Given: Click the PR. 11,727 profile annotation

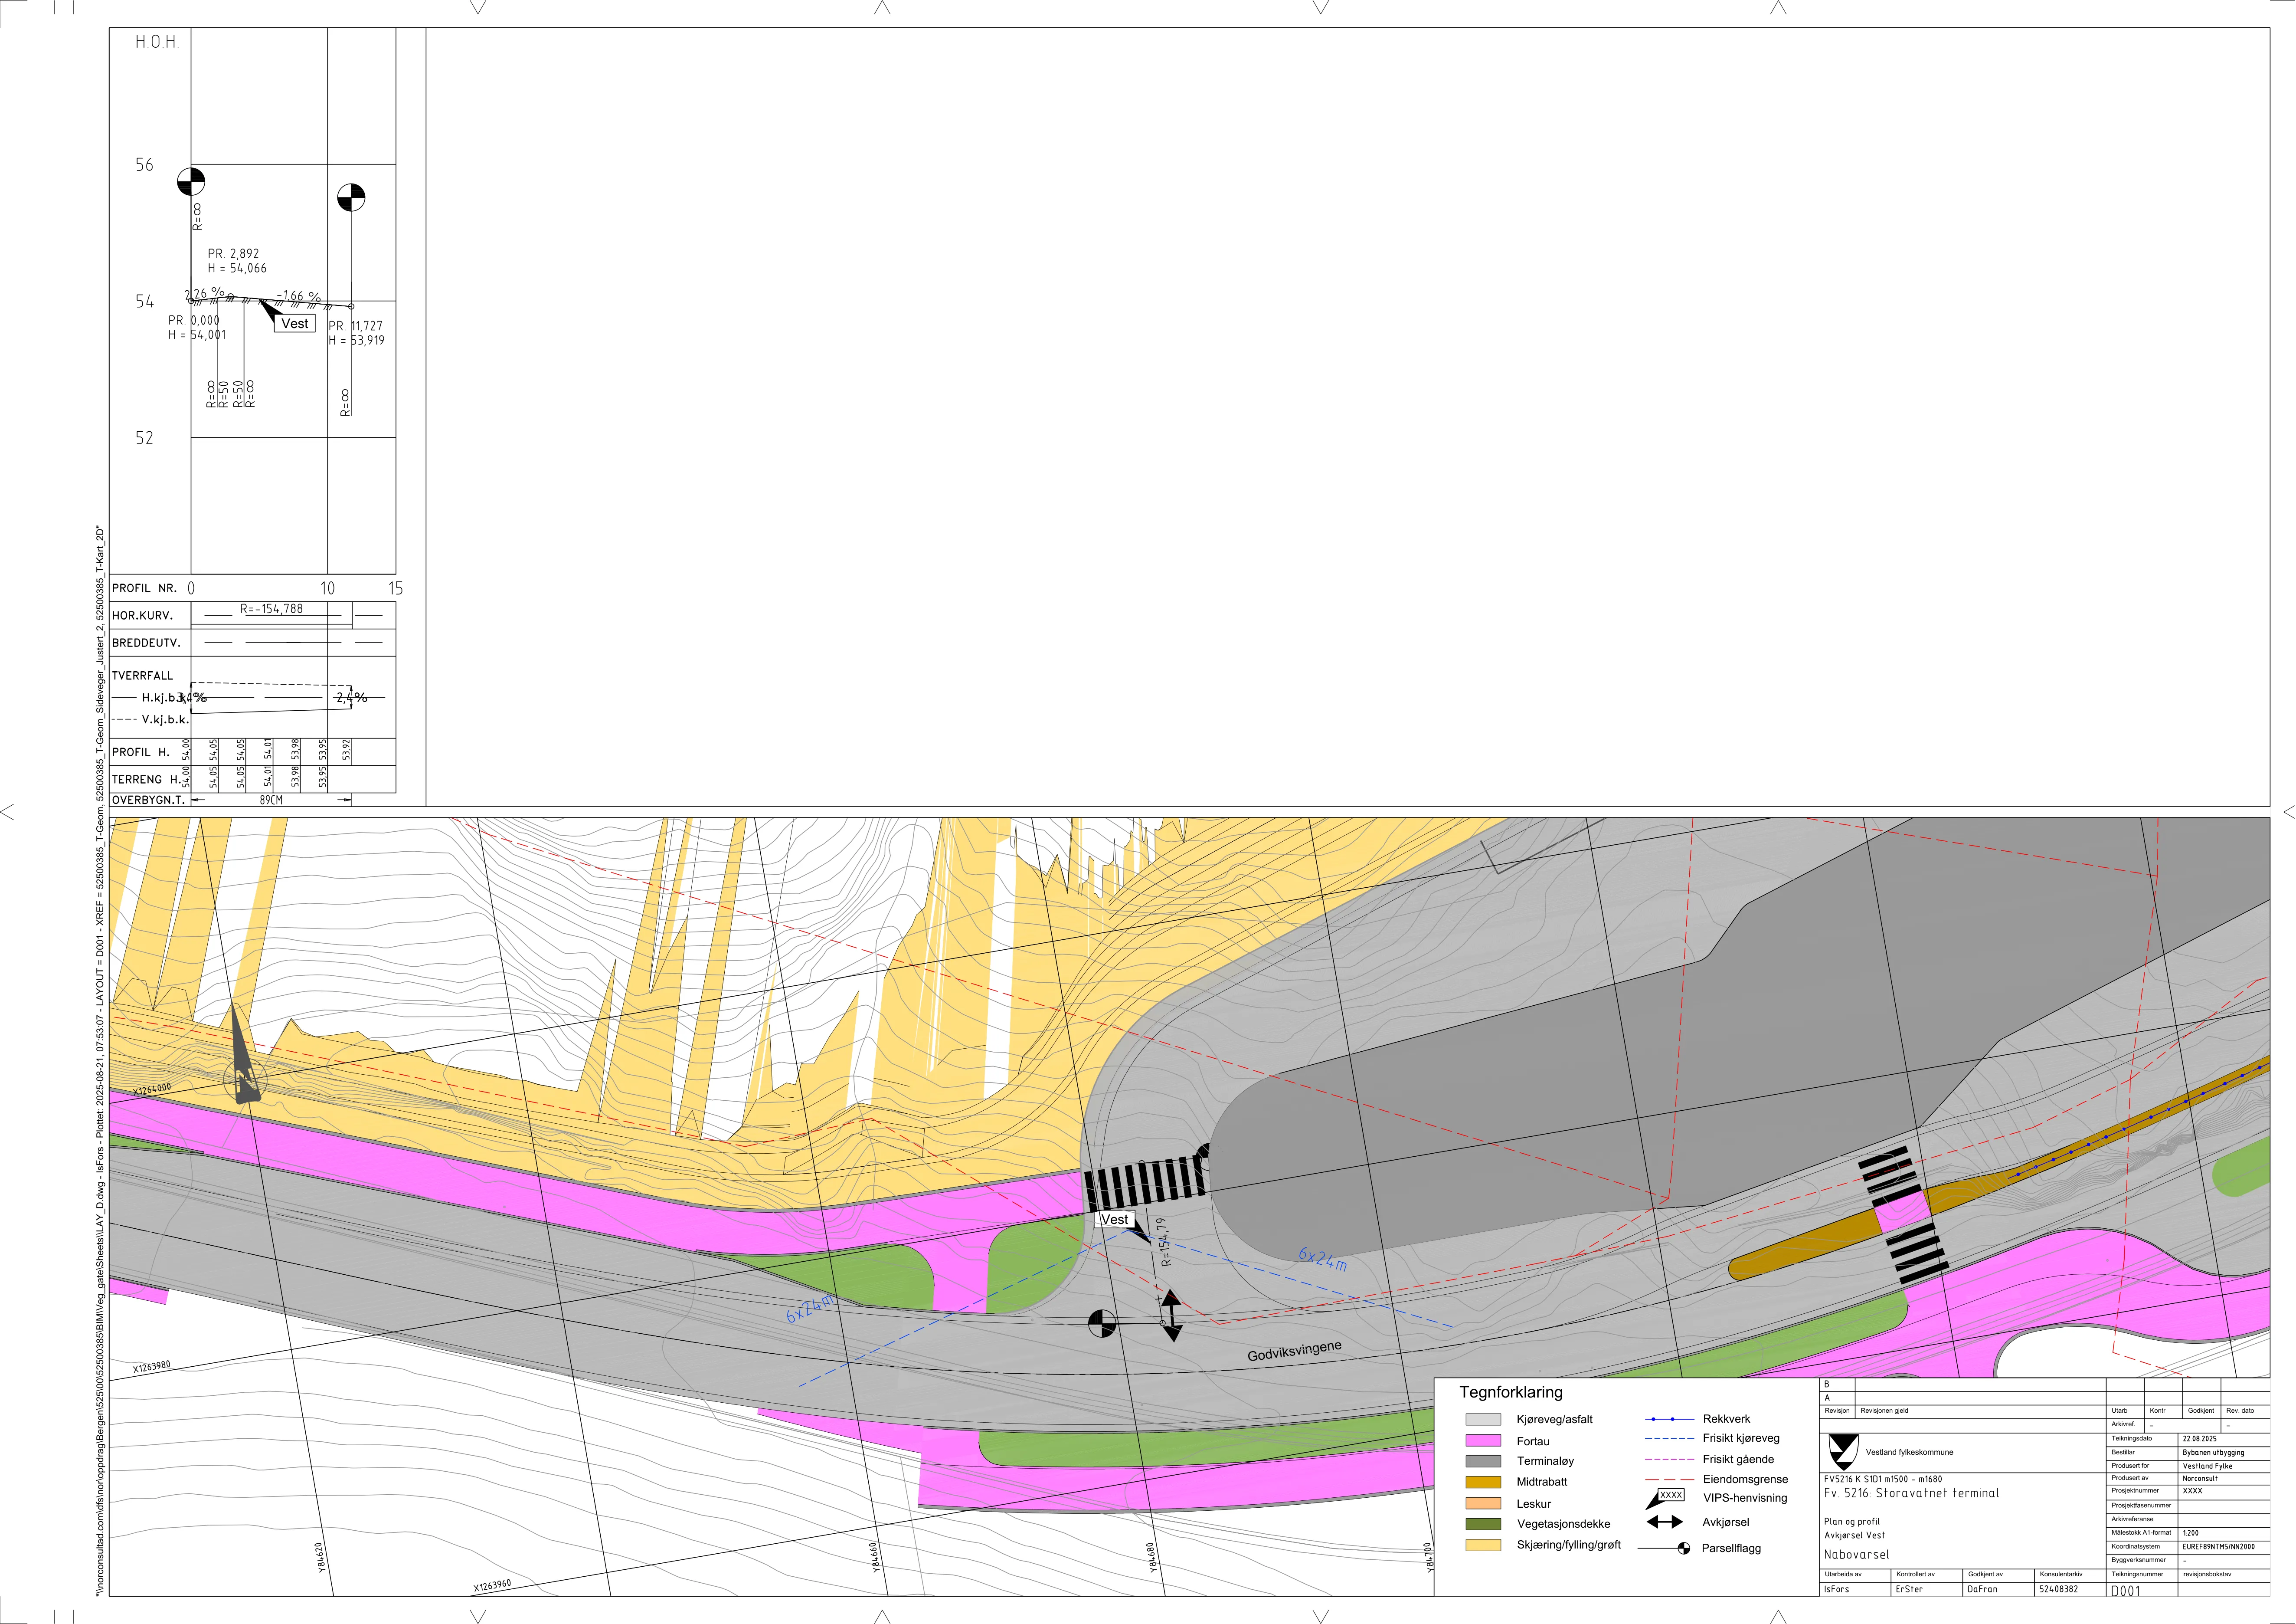Looking at the screenshot, I should pyautogui.click(x=355, y=326).
